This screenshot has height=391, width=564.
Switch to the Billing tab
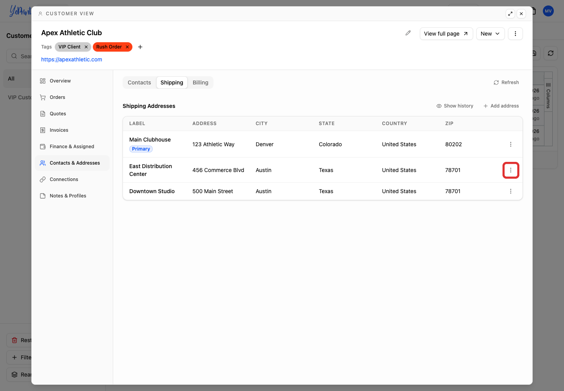click(201, 83)
